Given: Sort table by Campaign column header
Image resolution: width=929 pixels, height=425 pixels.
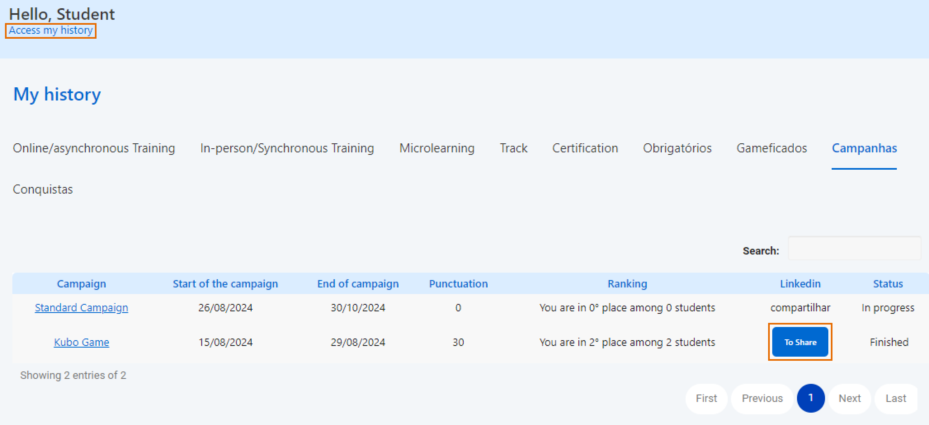Looking at the screenshot, I should click(x=81, y=284).
